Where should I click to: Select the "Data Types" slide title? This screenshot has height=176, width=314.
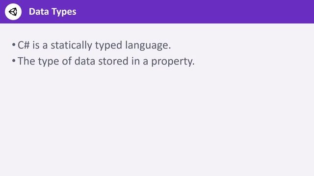point(52,12)
